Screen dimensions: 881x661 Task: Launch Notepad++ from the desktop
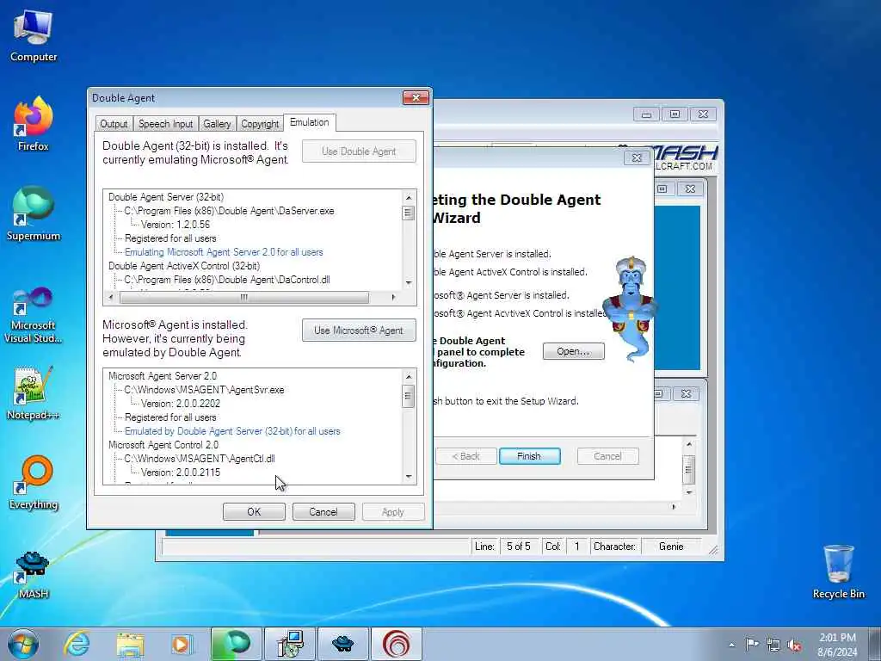(x=34, y=393)
